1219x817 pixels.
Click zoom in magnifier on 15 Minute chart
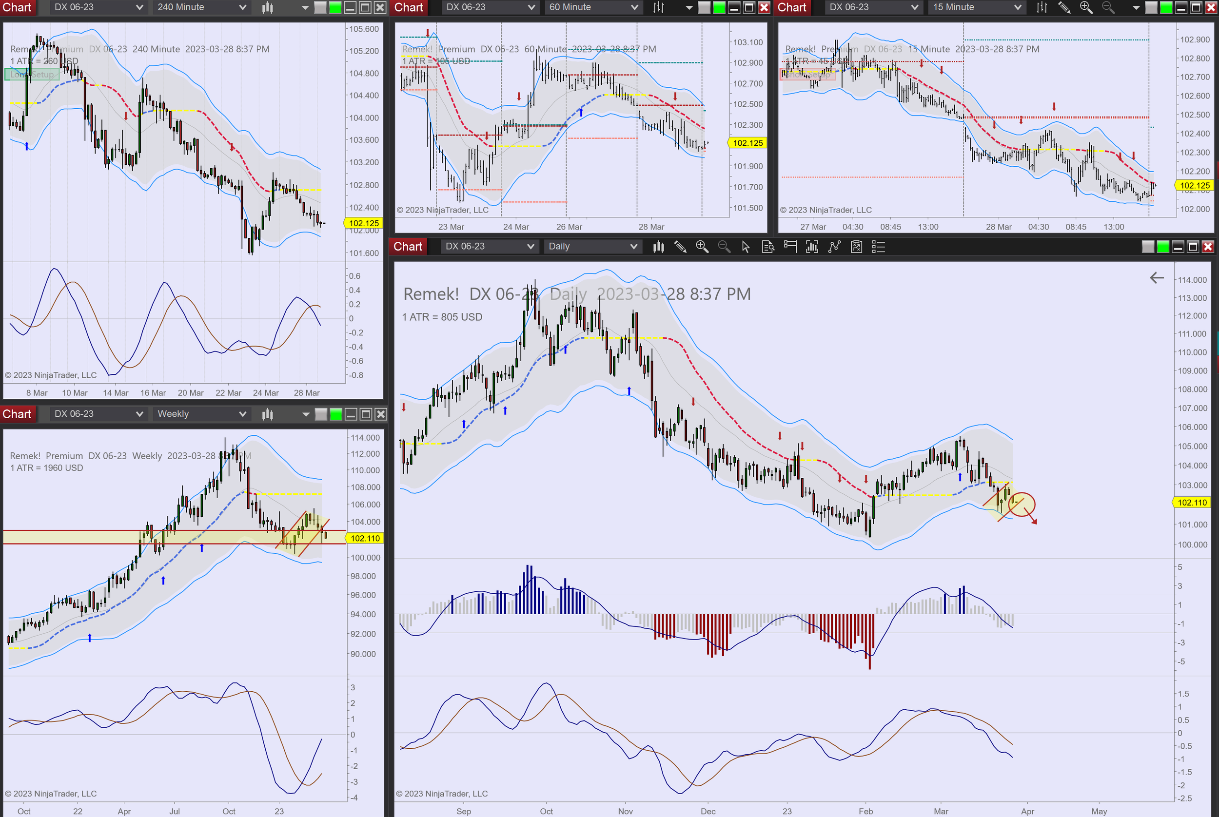tap(1086, 7)
